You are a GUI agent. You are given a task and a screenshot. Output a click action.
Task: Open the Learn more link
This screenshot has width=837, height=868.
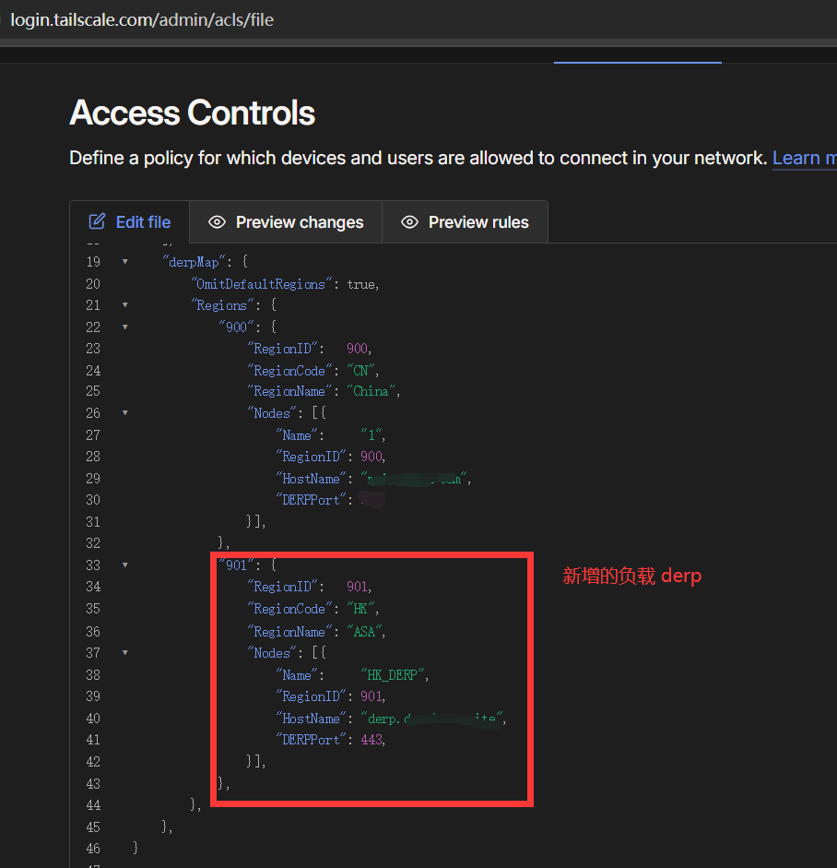(804, 158)
